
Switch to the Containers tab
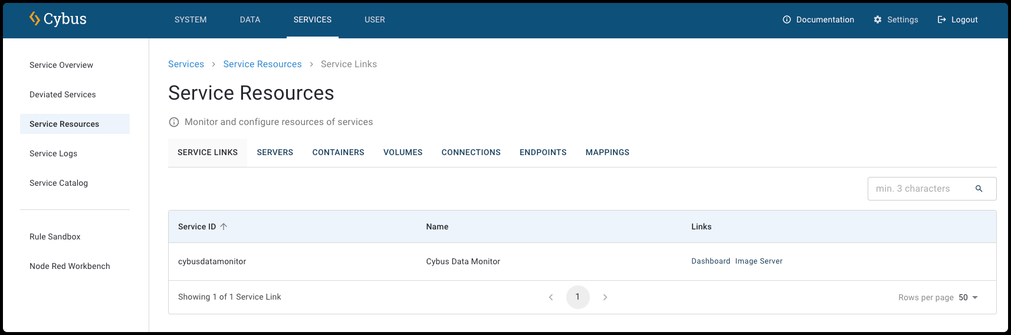coord(338,152)
